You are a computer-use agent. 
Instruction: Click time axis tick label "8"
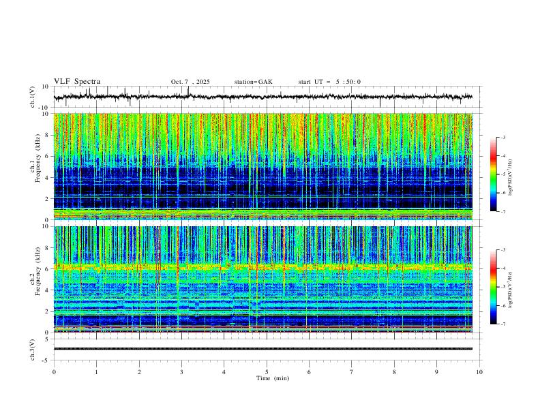point(394,372)
